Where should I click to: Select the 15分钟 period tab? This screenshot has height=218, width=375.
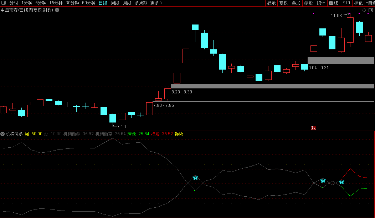pos(56,3)
